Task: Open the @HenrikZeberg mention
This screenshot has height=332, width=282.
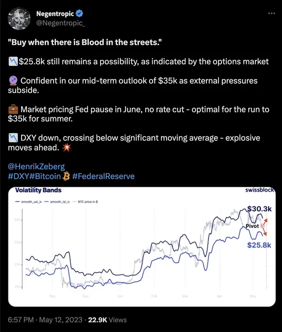Action: (36, 166)
